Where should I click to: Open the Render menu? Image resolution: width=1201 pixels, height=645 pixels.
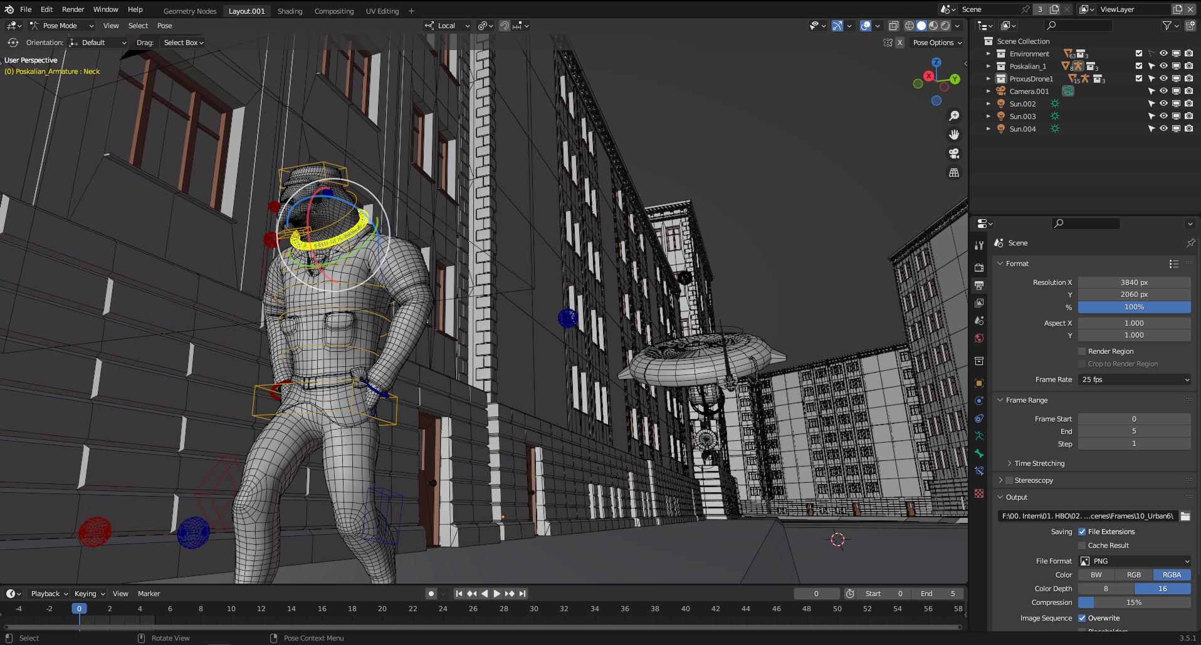tap(73, 9)
